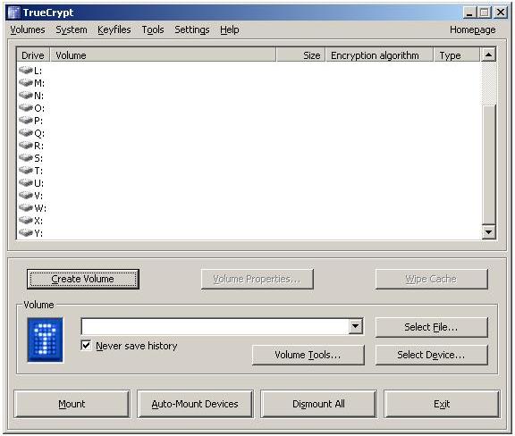
Task: Sort by the Size column header
Action: point(300,55)
